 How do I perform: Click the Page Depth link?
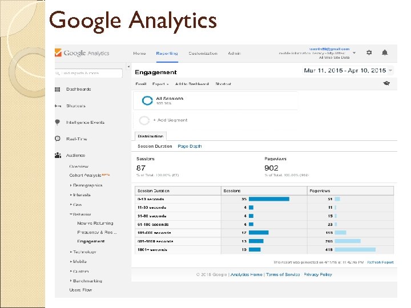click(x=190, y=147)
